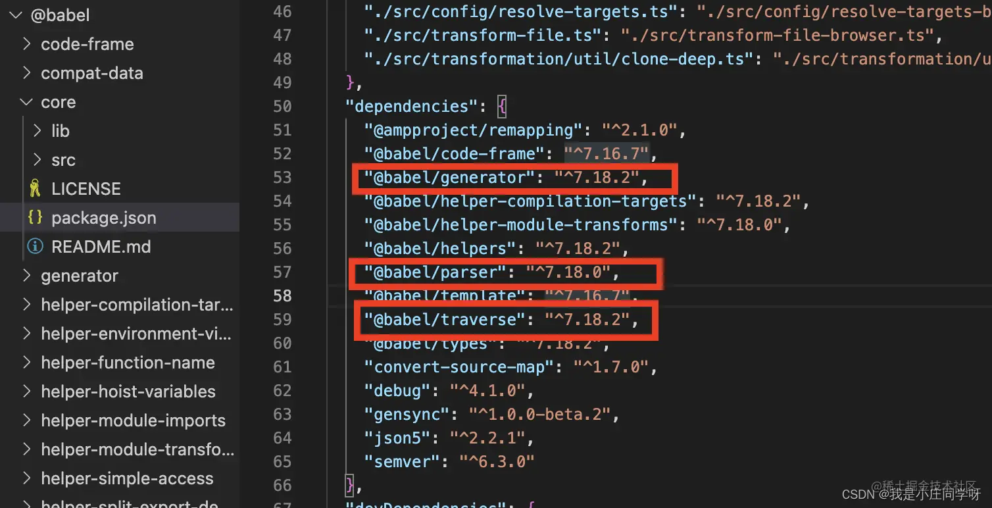Click line number 50 in gutter
The height and width of the screenshot is (508, 992).
click(x=282, y=106)
